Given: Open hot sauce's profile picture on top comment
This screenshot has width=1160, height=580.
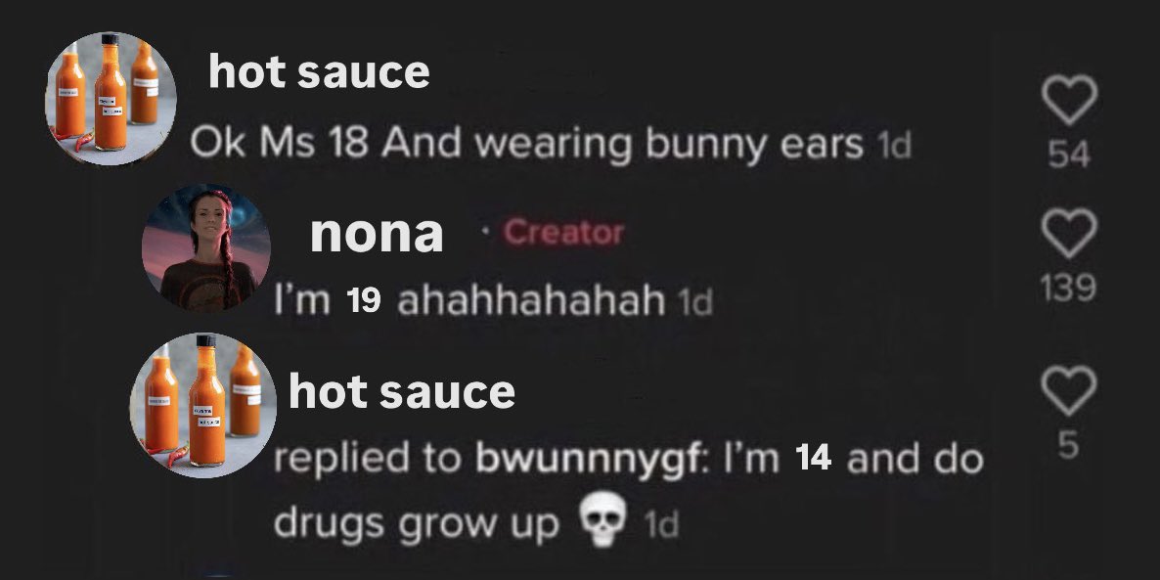Looking at the screenshot, I should coord(111,98).
